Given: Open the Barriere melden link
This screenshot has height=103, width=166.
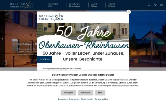Looking at the screenshot, I should click(x=101, y=99).
